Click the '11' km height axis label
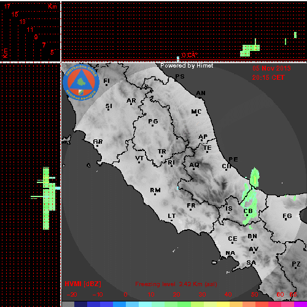Viewport: 307px width, 307px height. coord(30,29)
